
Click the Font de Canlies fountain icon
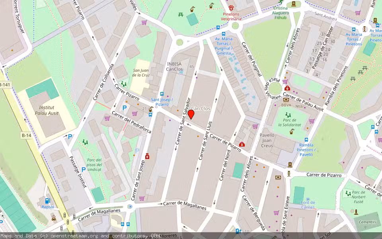coord(308,199)
